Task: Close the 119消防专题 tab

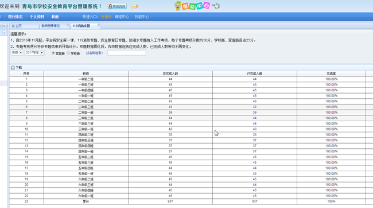Action: click(99, 25)
